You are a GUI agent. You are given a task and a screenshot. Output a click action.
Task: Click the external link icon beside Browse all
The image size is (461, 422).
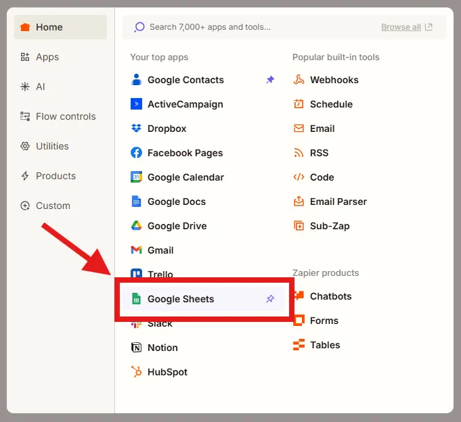pyautogui.click(x=429, y=27)
